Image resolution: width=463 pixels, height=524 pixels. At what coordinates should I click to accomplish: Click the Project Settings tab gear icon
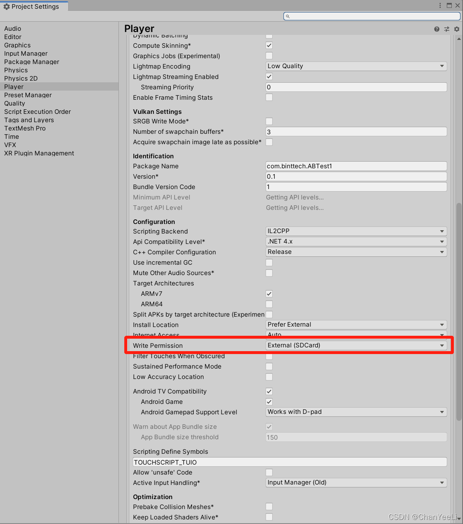[x=7, y=7]
